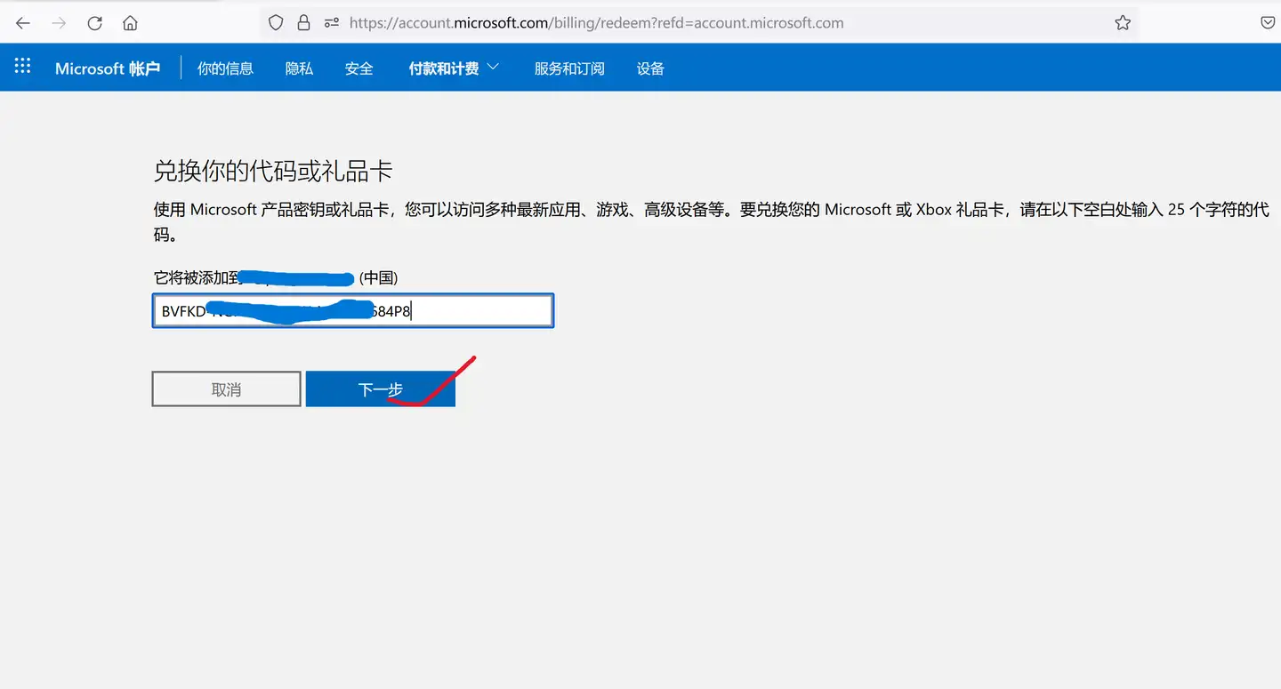Go to 你的信息 tab

pos(225,68)
